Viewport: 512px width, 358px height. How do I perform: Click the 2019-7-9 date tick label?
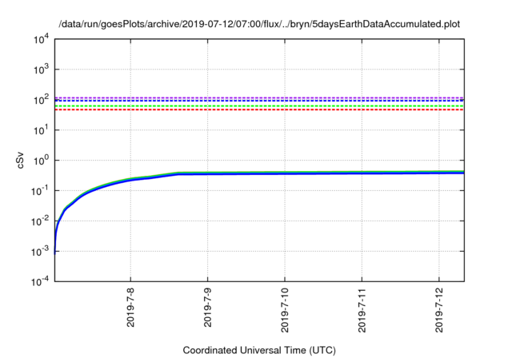pyautogui.click(x=208, y=308)
